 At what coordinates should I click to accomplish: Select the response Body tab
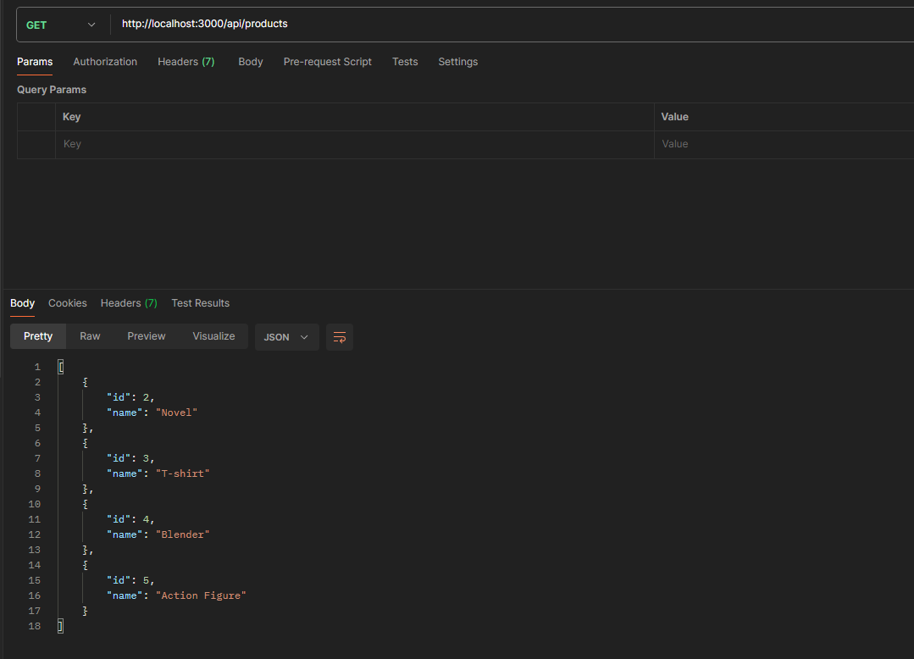pyautogui.click(x=23, y=303)
